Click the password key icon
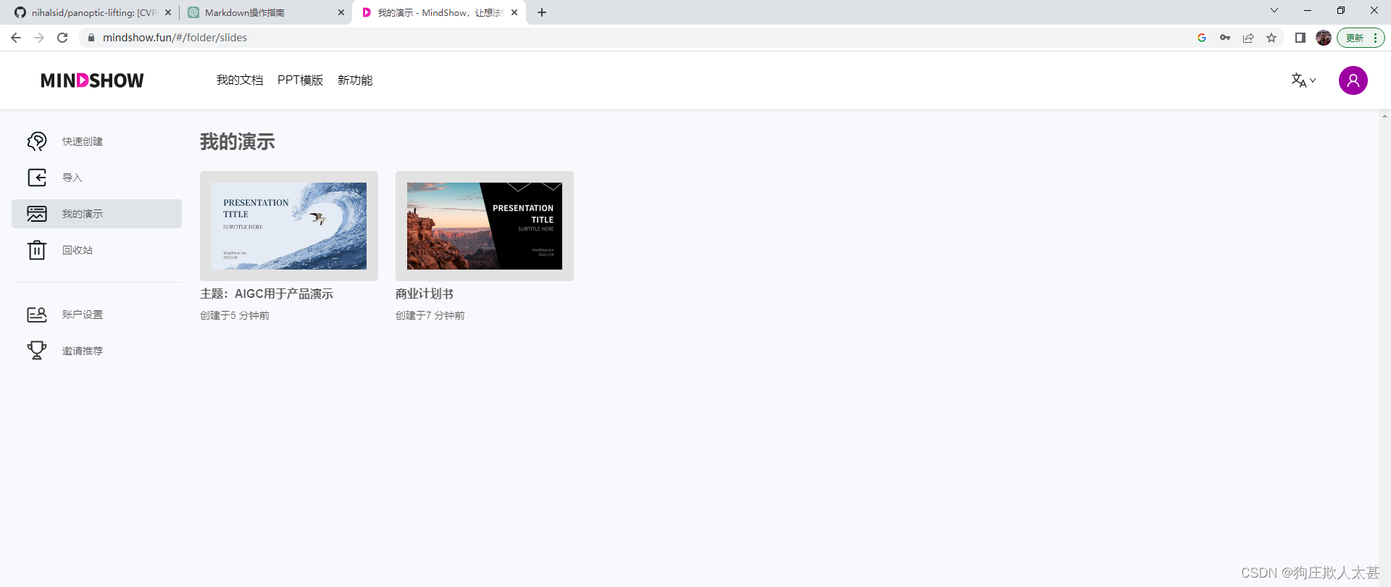This screenshot has height=587, width=1391. tap(1225, 38)
